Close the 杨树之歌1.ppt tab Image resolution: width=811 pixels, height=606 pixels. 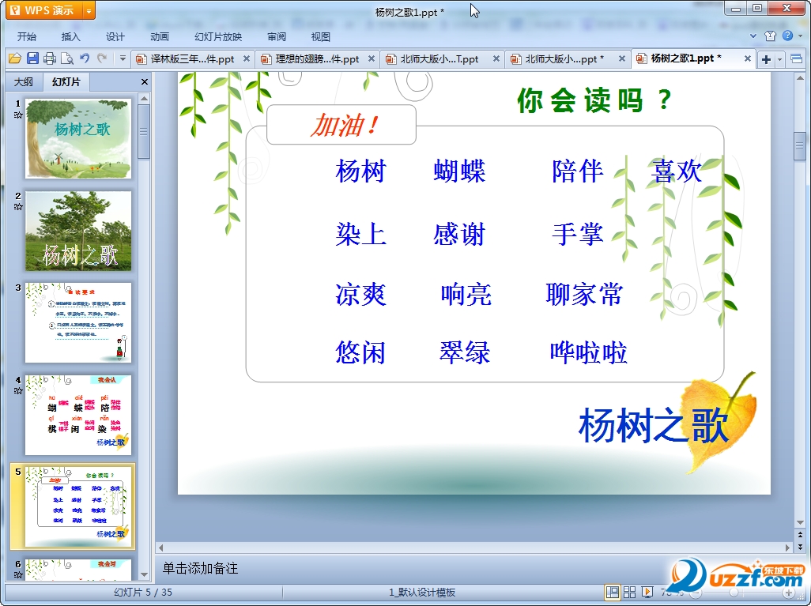pos(748,59)
